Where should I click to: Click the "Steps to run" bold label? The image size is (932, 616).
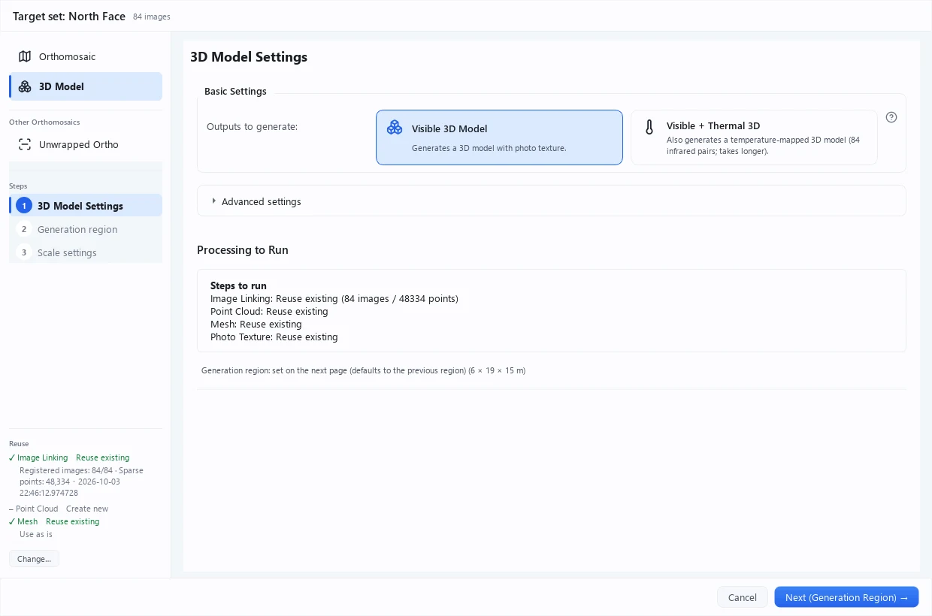tap(238, 285)
